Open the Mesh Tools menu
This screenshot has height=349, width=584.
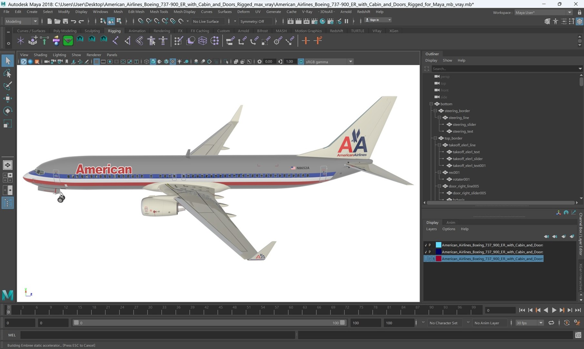click(x=159, y=12)
